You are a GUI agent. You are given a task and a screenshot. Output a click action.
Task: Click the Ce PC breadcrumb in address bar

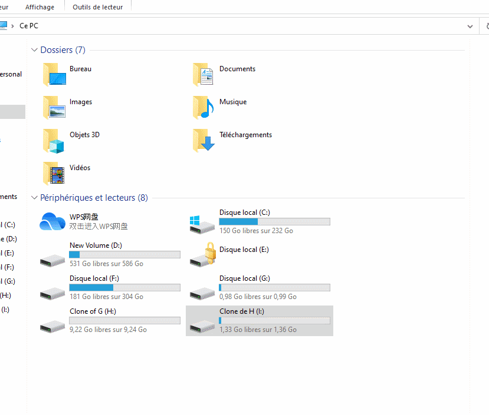pos(28,26)
